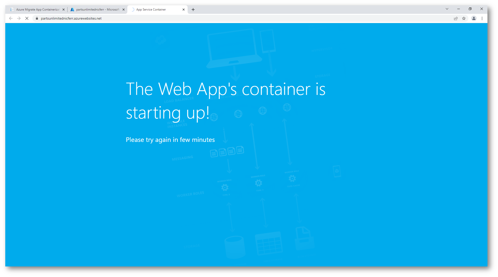498x277 pixels.
Task: Bookmark this tab with the star
Action: pos(464,18)
